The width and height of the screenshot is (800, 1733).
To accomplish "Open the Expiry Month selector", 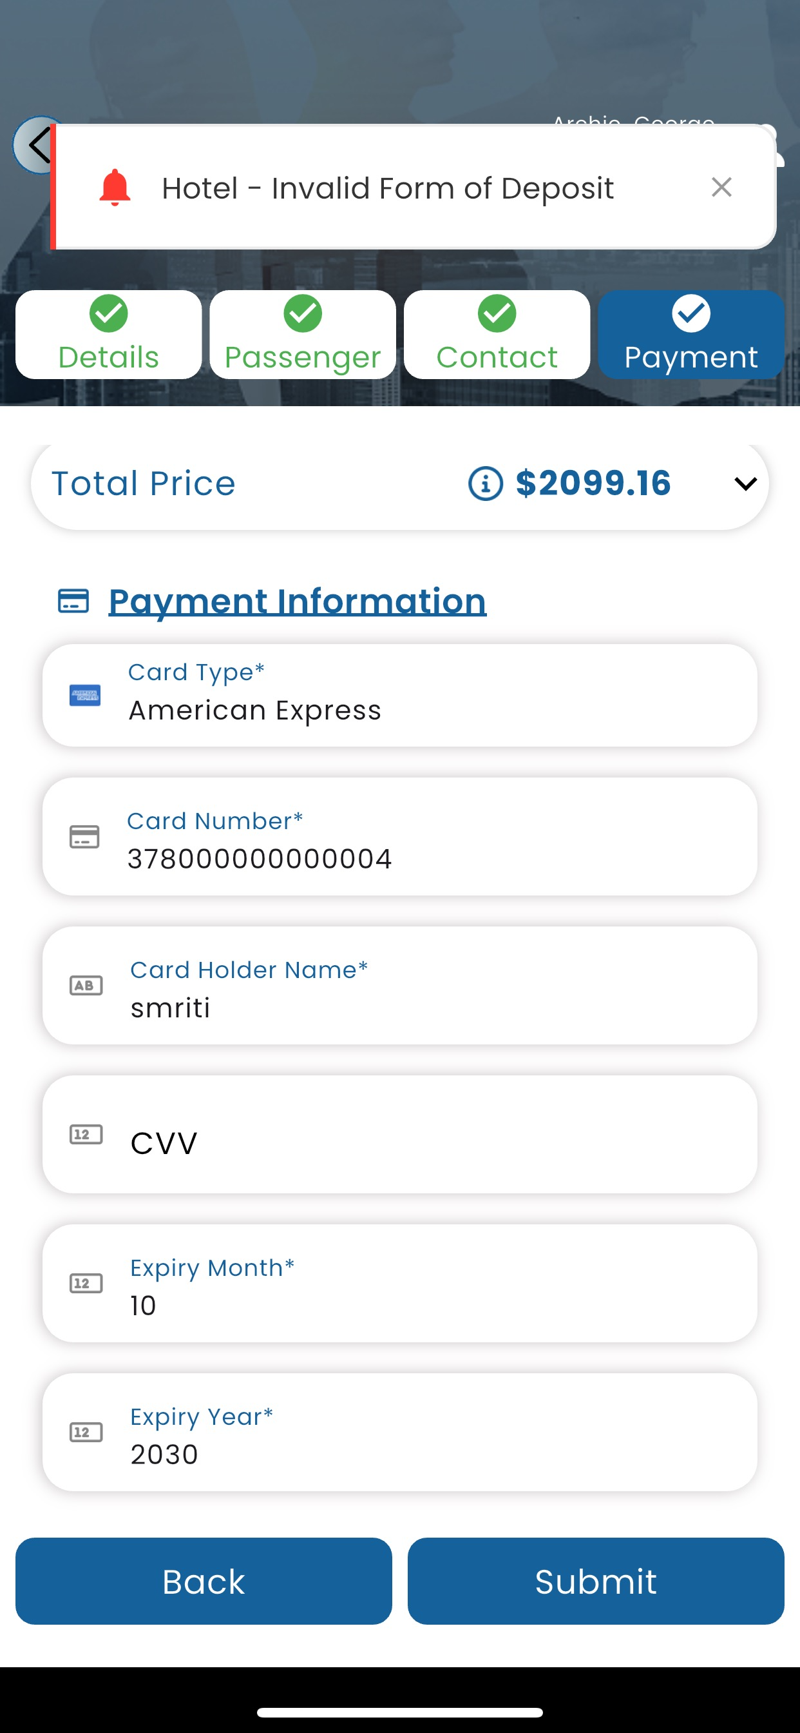I will [430, 1284].
